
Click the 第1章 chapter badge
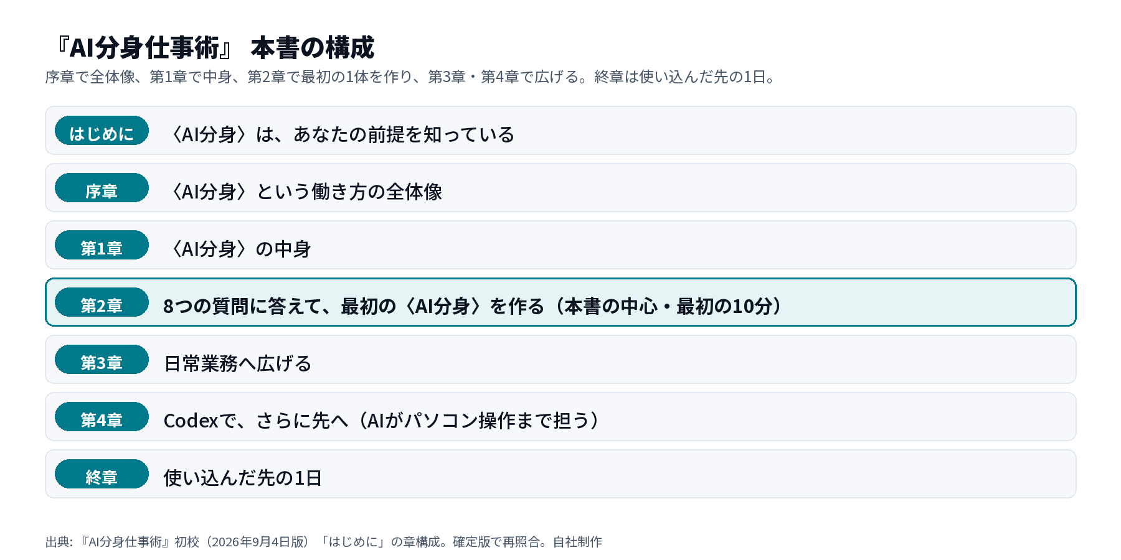point(102,245)
